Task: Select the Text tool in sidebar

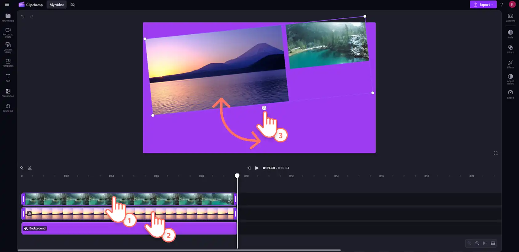Action: click(8, 78)
